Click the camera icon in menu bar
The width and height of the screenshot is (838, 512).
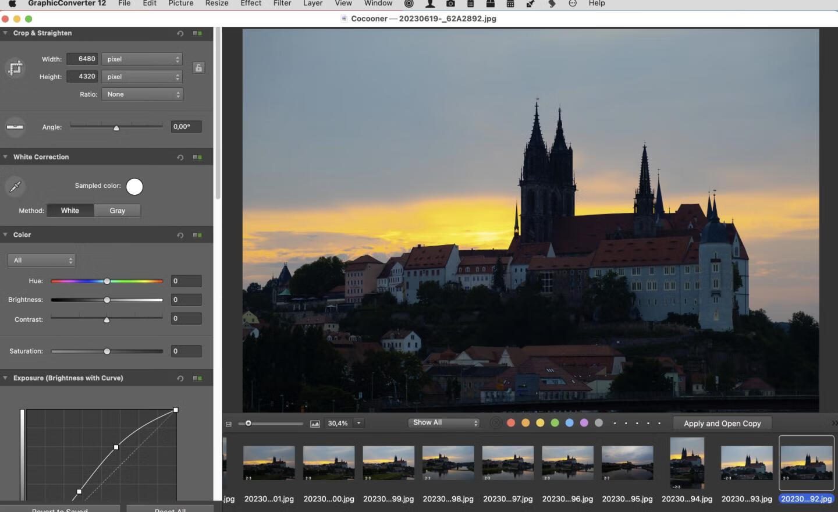pyautogui.click(x=450, y=3)
